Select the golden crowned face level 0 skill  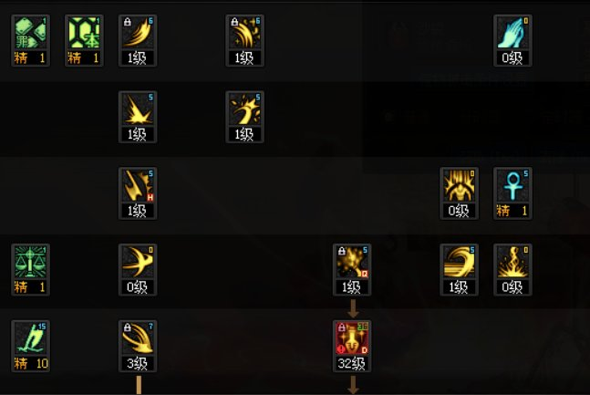(459, 193)
